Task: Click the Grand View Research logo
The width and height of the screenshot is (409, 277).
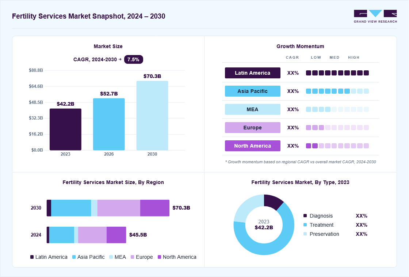Action: (375, 16)
